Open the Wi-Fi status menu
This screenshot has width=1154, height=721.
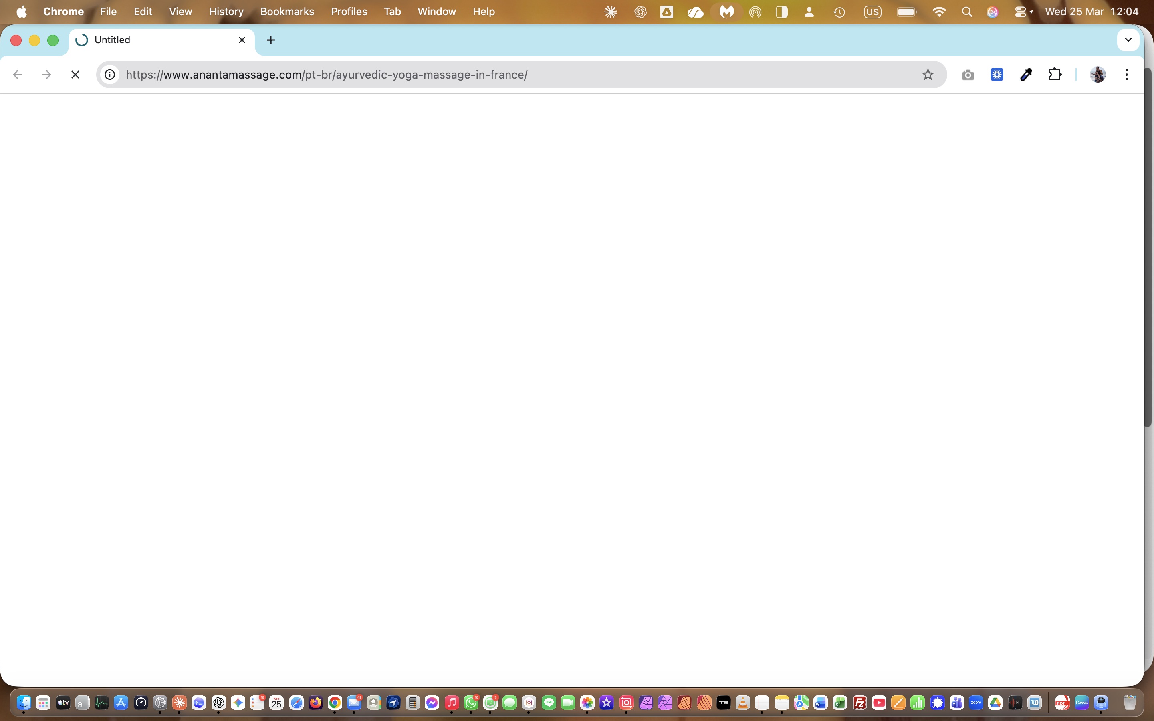938,12
